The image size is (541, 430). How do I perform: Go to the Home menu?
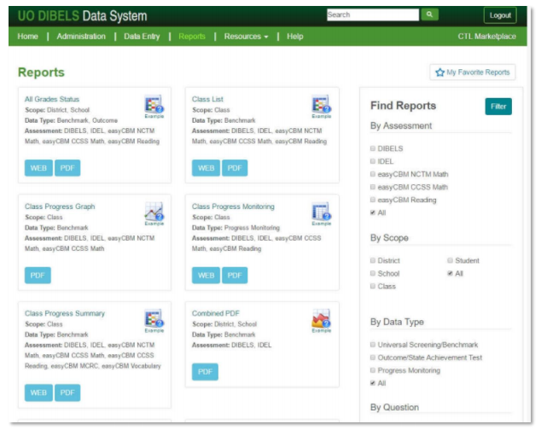[x=27, y=36]
